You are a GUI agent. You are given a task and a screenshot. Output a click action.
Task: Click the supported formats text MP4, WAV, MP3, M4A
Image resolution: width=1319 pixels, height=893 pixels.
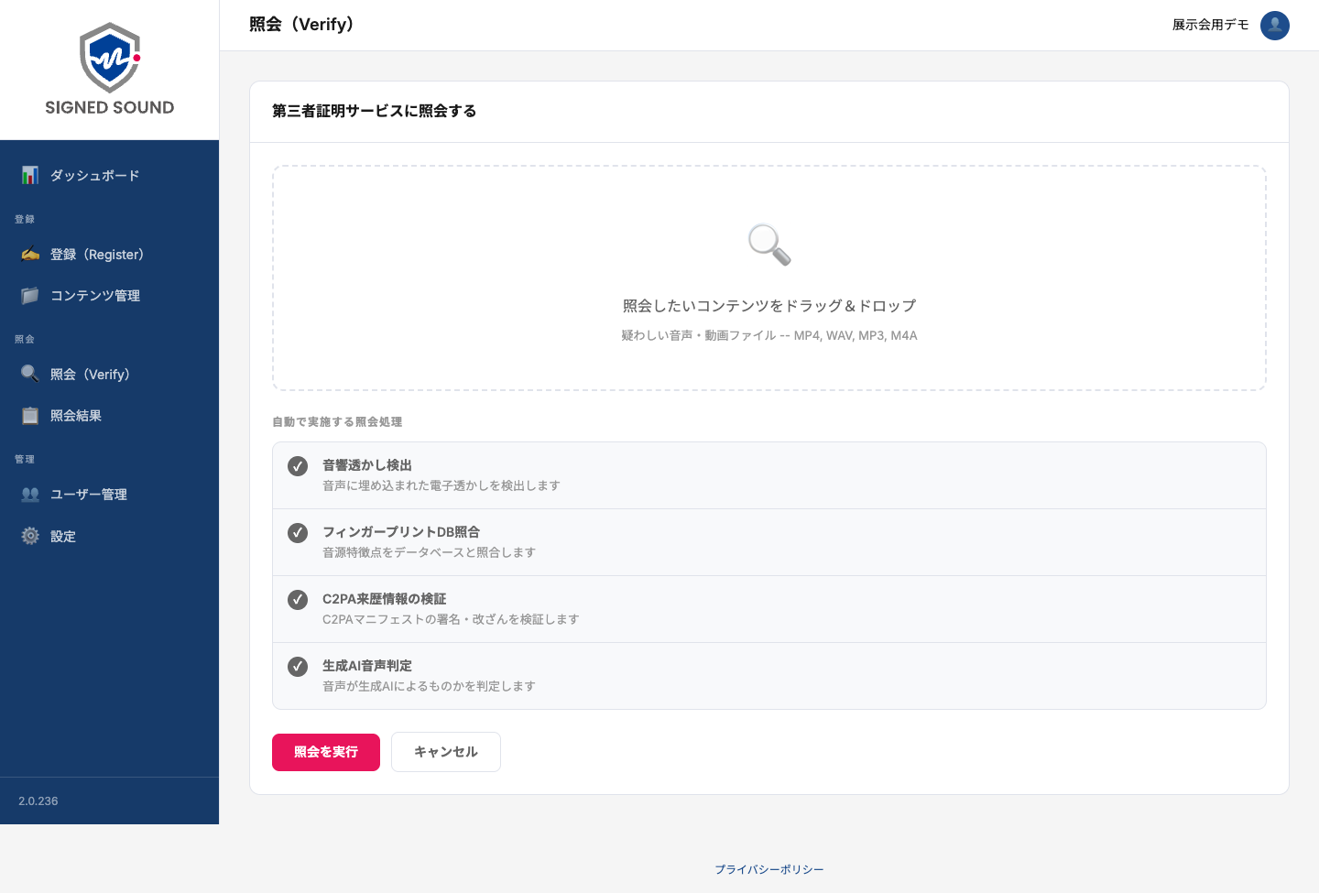[x=856, y=335]
